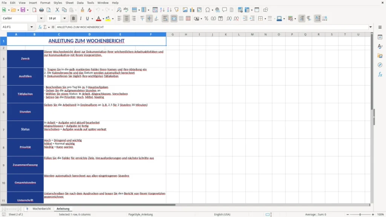
Task: Toggle Align Left
Action: 119,18
